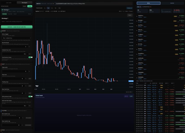Open the chart link for FDCBkW
This screenshot has height=133, width=185.
pyautogui.click(x=145, y=79)
